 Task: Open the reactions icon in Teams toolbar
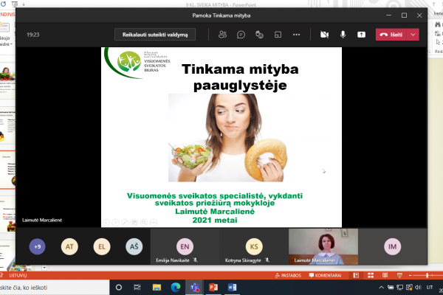[259, 35]
